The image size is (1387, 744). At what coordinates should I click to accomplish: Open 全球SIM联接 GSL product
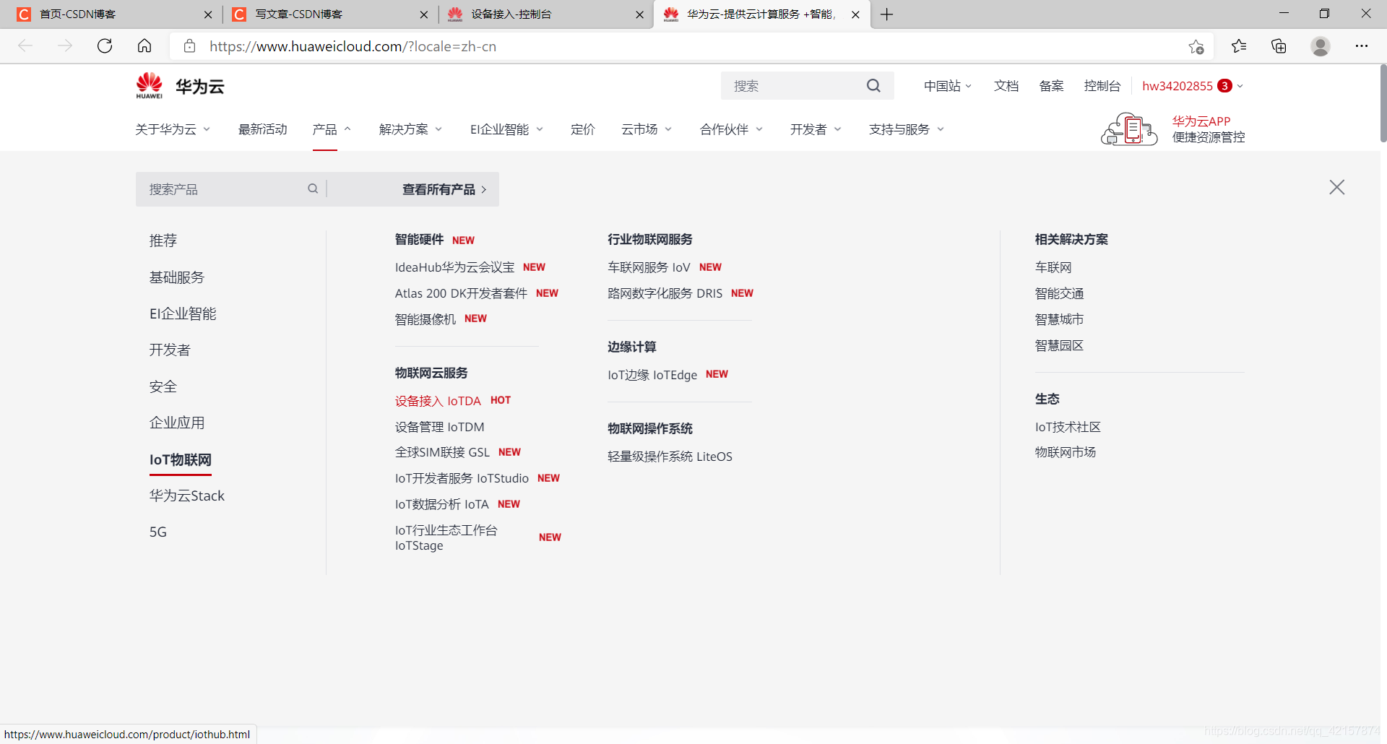(x=442, y=452)
